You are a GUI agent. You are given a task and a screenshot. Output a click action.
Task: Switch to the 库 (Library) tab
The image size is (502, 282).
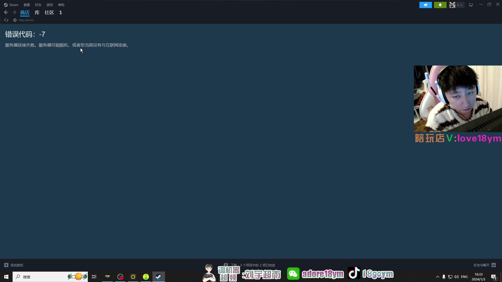click(37, 13)
